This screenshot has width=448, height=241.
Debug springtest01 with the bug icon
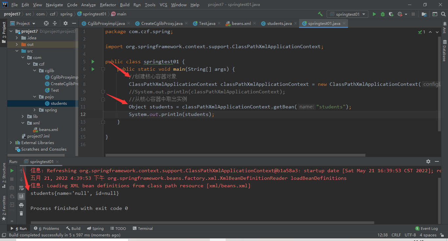click(x=382, y=14)
